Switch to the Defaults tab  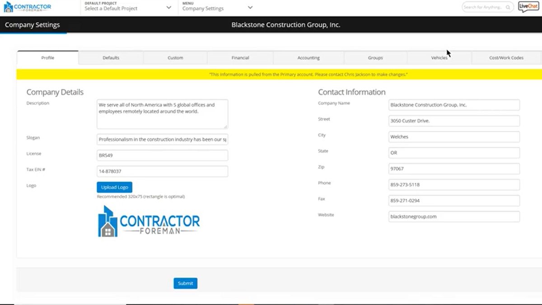[111, 57]
